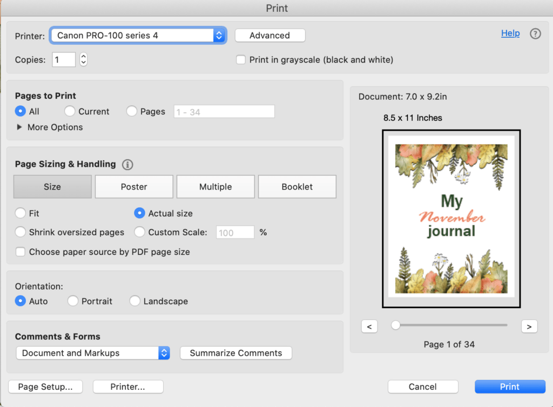Open the Printer selection dropdown

(138, 35)
